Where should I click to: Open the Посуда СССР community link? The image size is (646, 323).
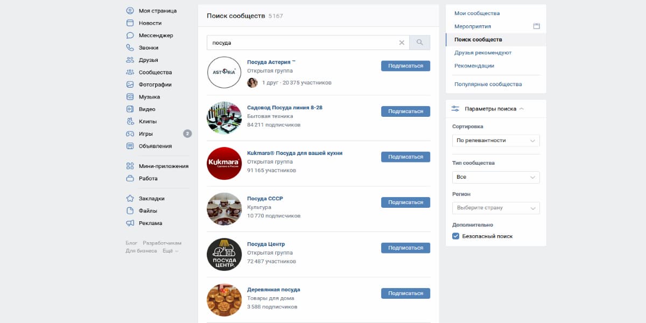[x=265, y=199]
